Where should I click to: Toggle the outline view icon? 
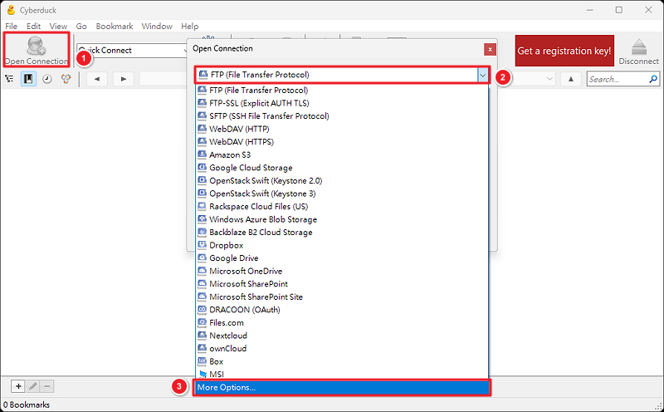(x=9, y=79)
